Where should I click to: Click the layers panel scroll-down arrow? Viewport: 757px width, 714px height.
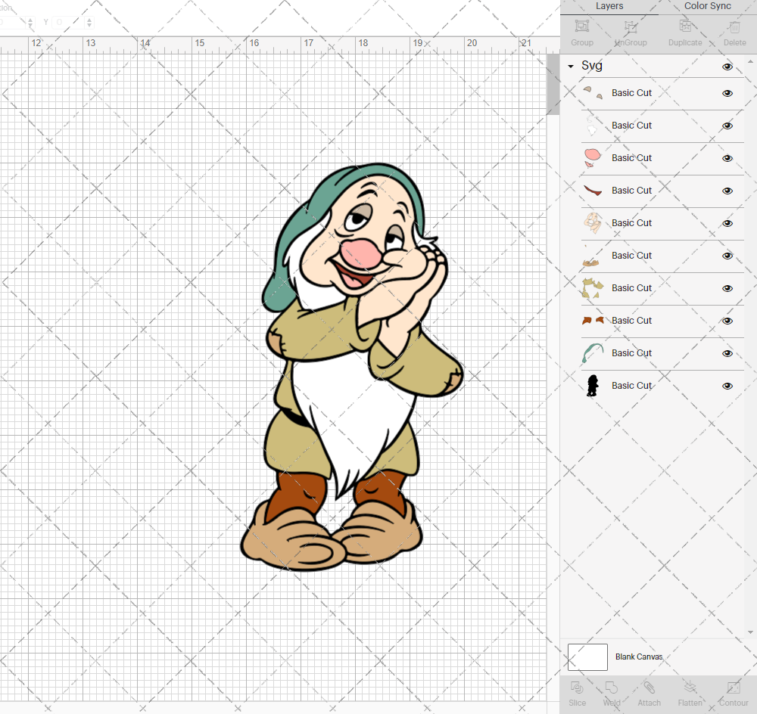point(750,632)
